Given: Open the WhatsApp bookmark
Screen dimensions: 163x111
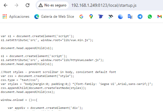Looking at the screenshot, I should (150, 17).
